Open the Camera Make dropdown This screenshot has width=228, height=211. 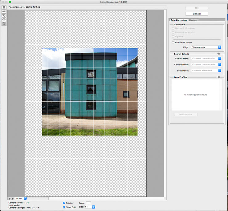click(x=206, y=58)
